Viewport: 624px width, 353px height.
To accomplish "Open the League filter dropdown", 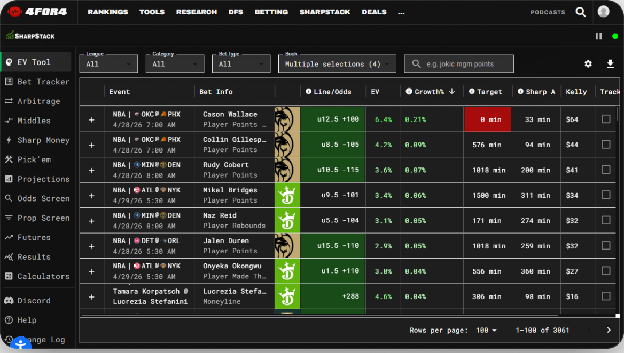I will 108,64.
